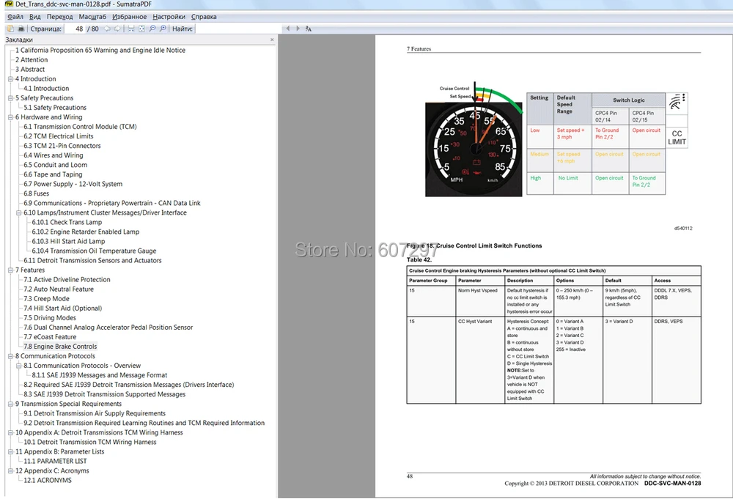Find previous match arrow icon
733x499 pixels.
[x=288, y=29]
